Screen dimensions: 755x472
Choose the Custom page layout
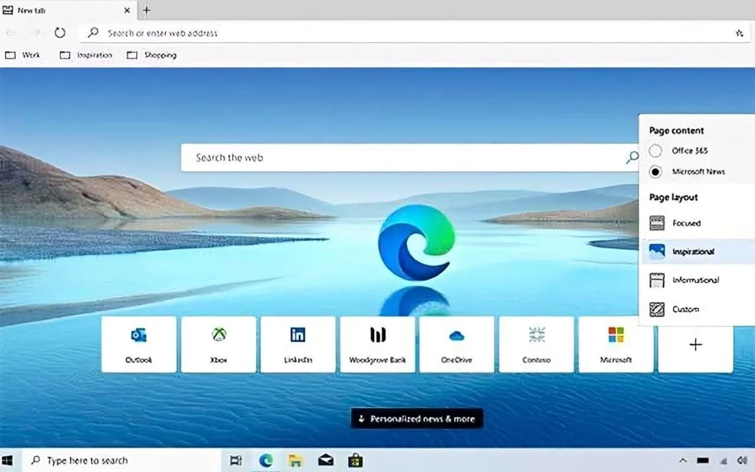point(697,309)
